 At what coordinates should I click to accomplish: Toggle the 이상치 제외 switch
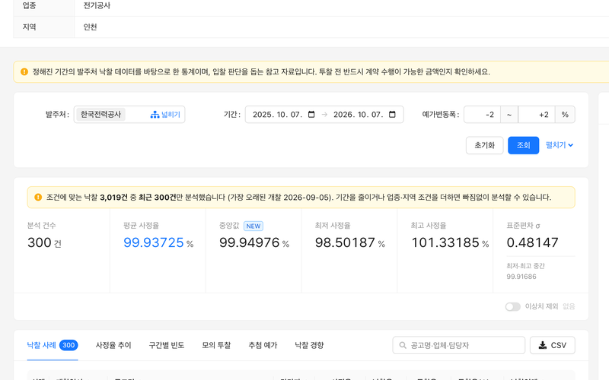point(512,307)
